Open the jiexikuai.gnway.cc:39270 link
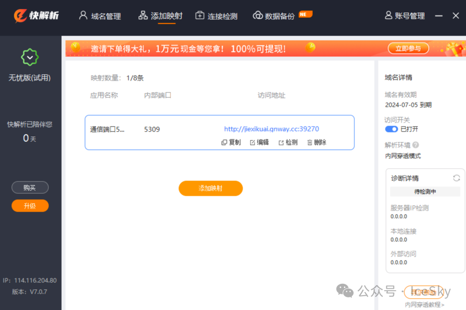The width and height of the screenshot is (466, 310). click(271, 129)
